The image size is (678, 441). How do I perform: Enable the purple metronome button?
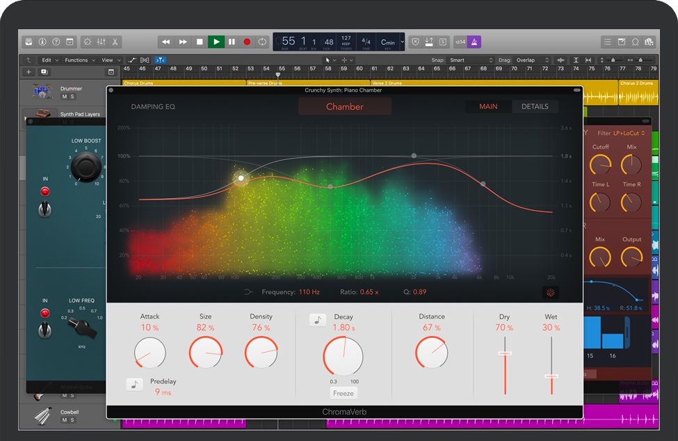[474, 42]
